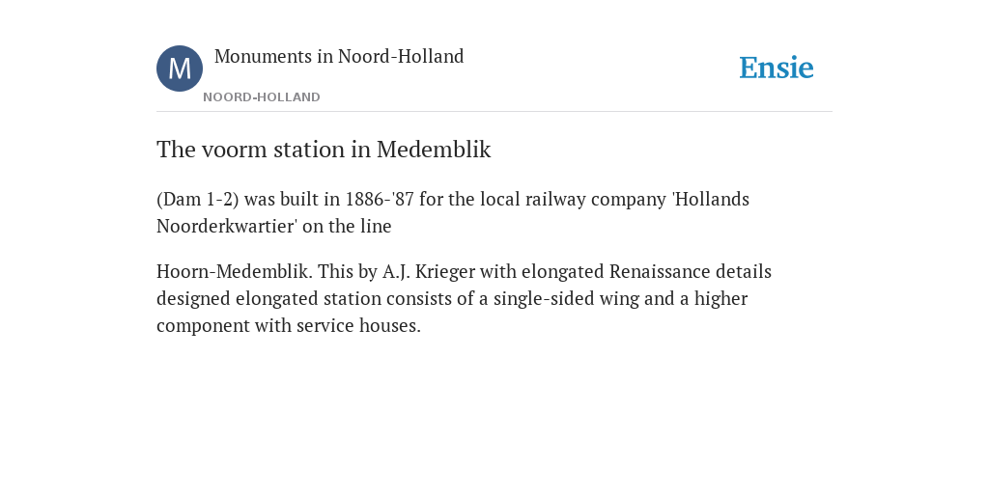The height and width of the screenshot is (494, 989).
Task: Click the text (Dam 1-2) in the paragraph
Action: [x=197, y=199]
